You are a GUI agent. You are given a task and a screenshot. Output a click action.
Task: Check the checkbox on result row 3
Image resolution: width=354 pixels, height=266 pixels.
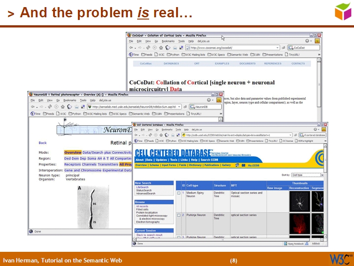coord(178,236)
